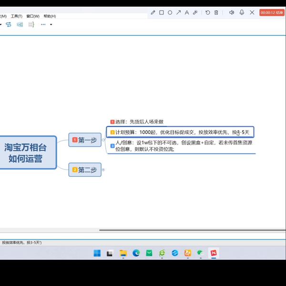The image size is (286, 286).
Task: Click the boundary toolbar icon
Action: click(x=20, y=24)
